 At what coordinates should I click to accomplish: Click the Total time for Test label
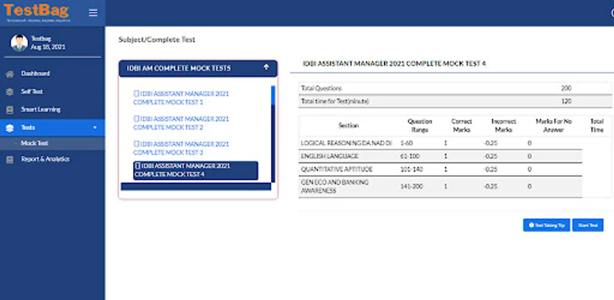(335, 101)
